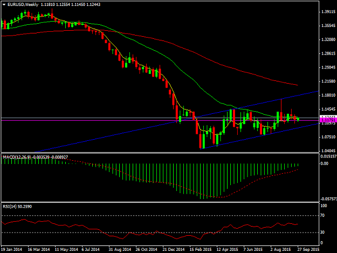Select the RSI scale value 30
The width and height of the screenshot is (337, 253).
click(322, 233)
